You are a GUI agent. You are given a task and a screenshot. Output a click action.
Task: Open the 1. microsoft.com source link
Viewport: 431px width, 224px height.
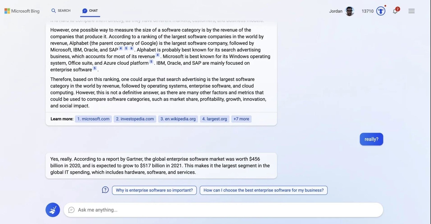coord(93,119)
